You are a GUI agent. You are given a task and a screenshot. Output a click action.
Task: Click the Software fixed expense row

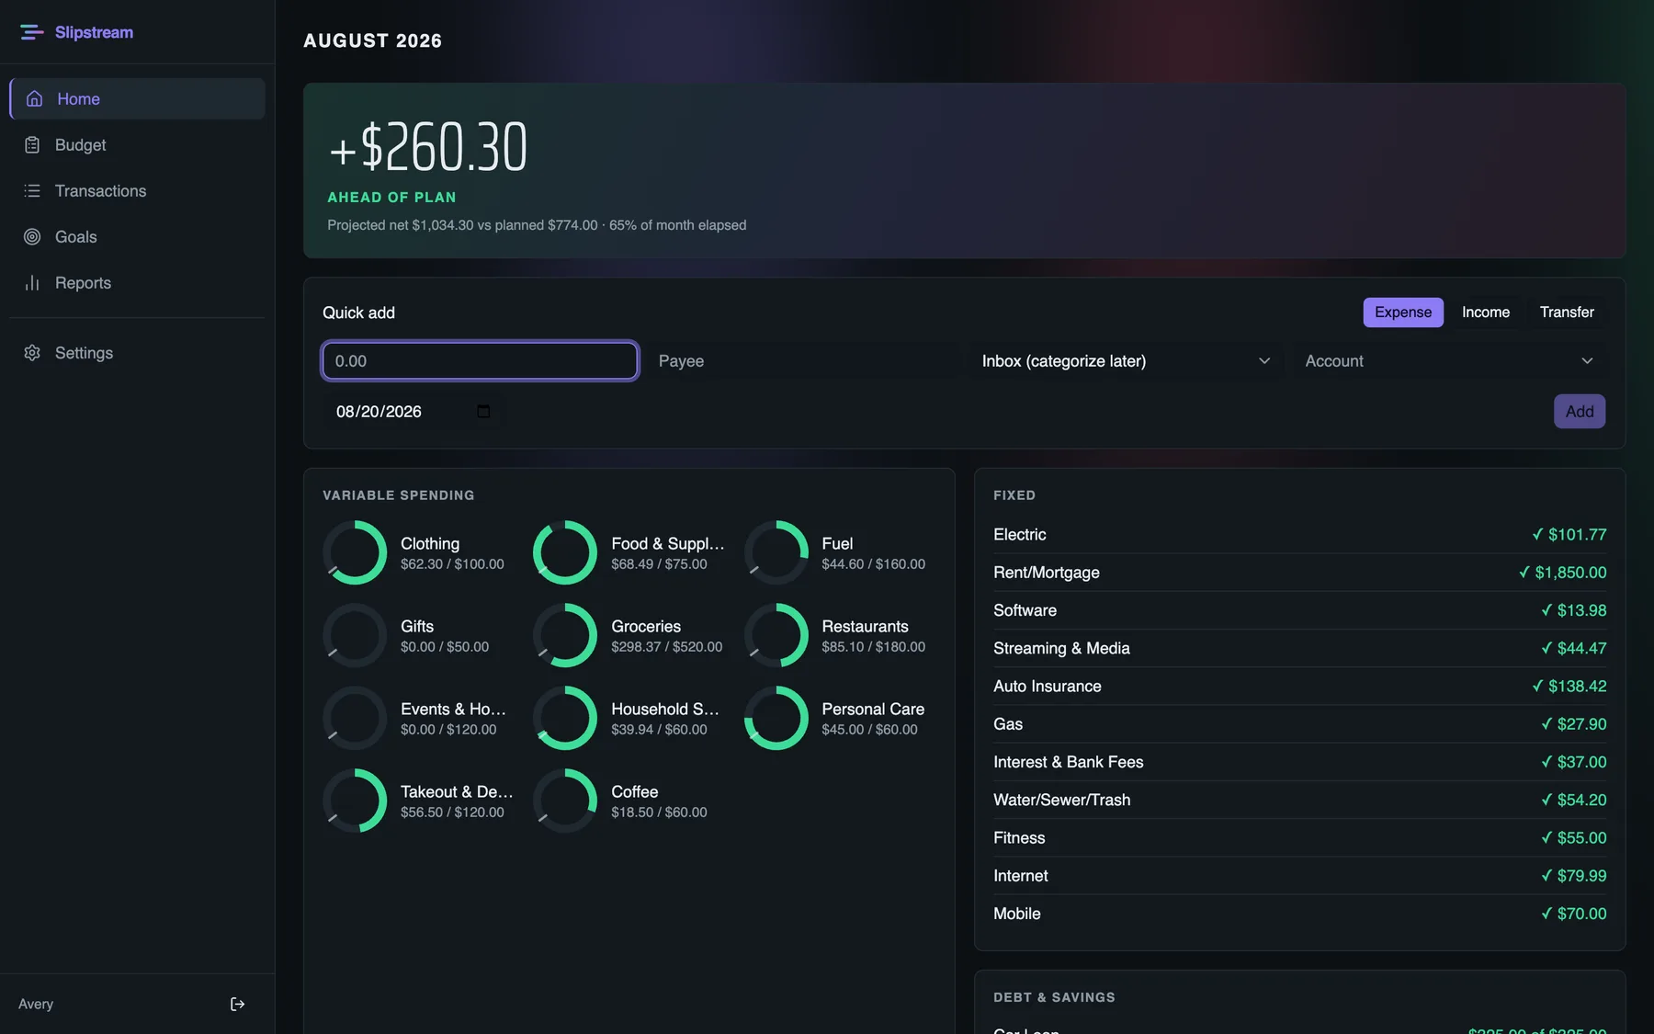[1299, 610]
